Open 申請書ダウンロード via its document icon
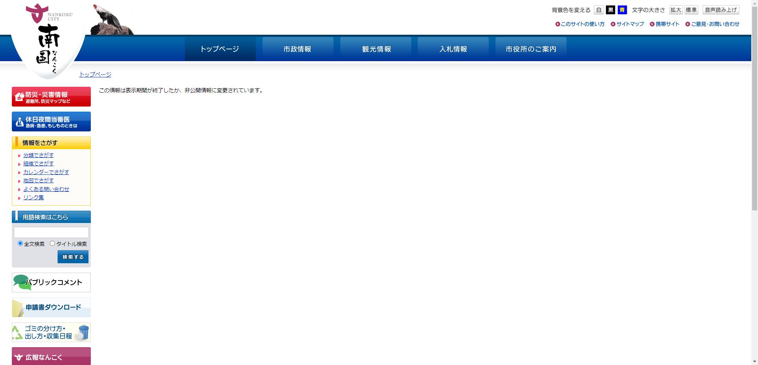The image size is (758, 365). pyautogui.click(x=17, y=307)
